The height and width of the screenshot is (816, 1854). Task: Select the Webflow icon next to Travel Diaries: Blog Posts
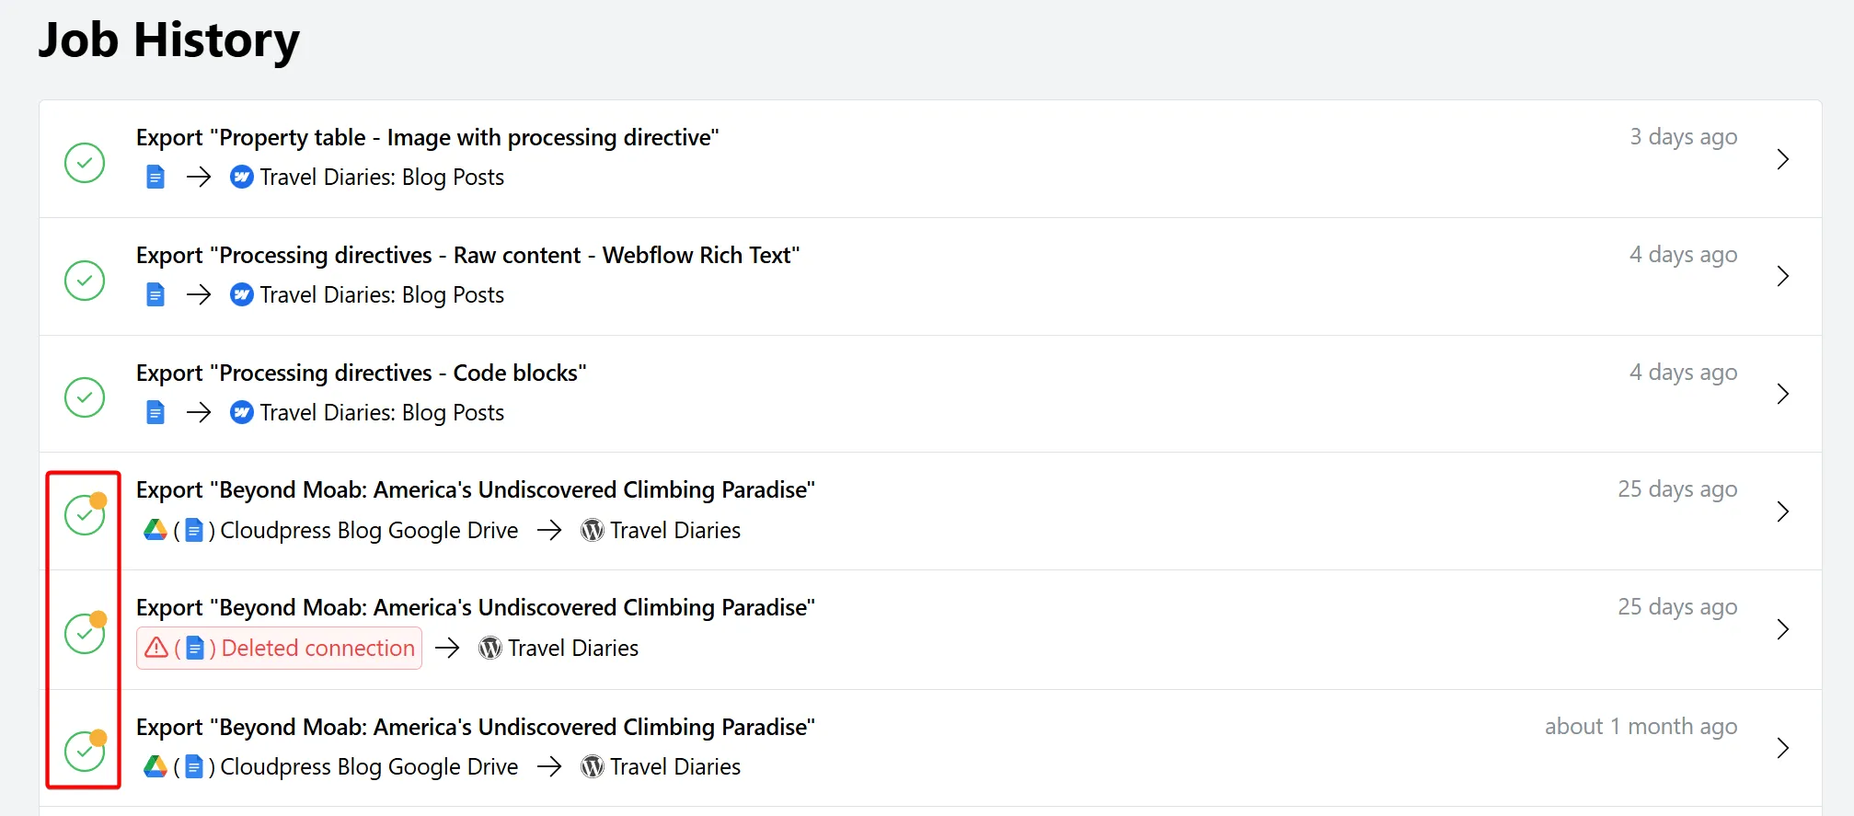click(240, 177)
